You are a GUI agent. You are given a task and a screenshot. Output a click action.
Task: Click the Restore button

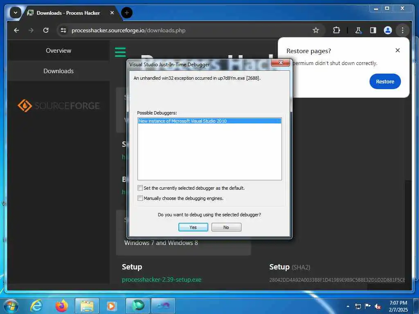click(385, 81)
